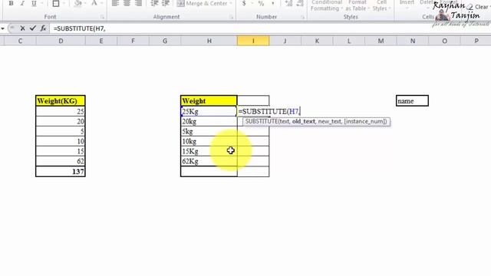
Task: Toggle Underline formatting
Action: click(x=34, y=4)
